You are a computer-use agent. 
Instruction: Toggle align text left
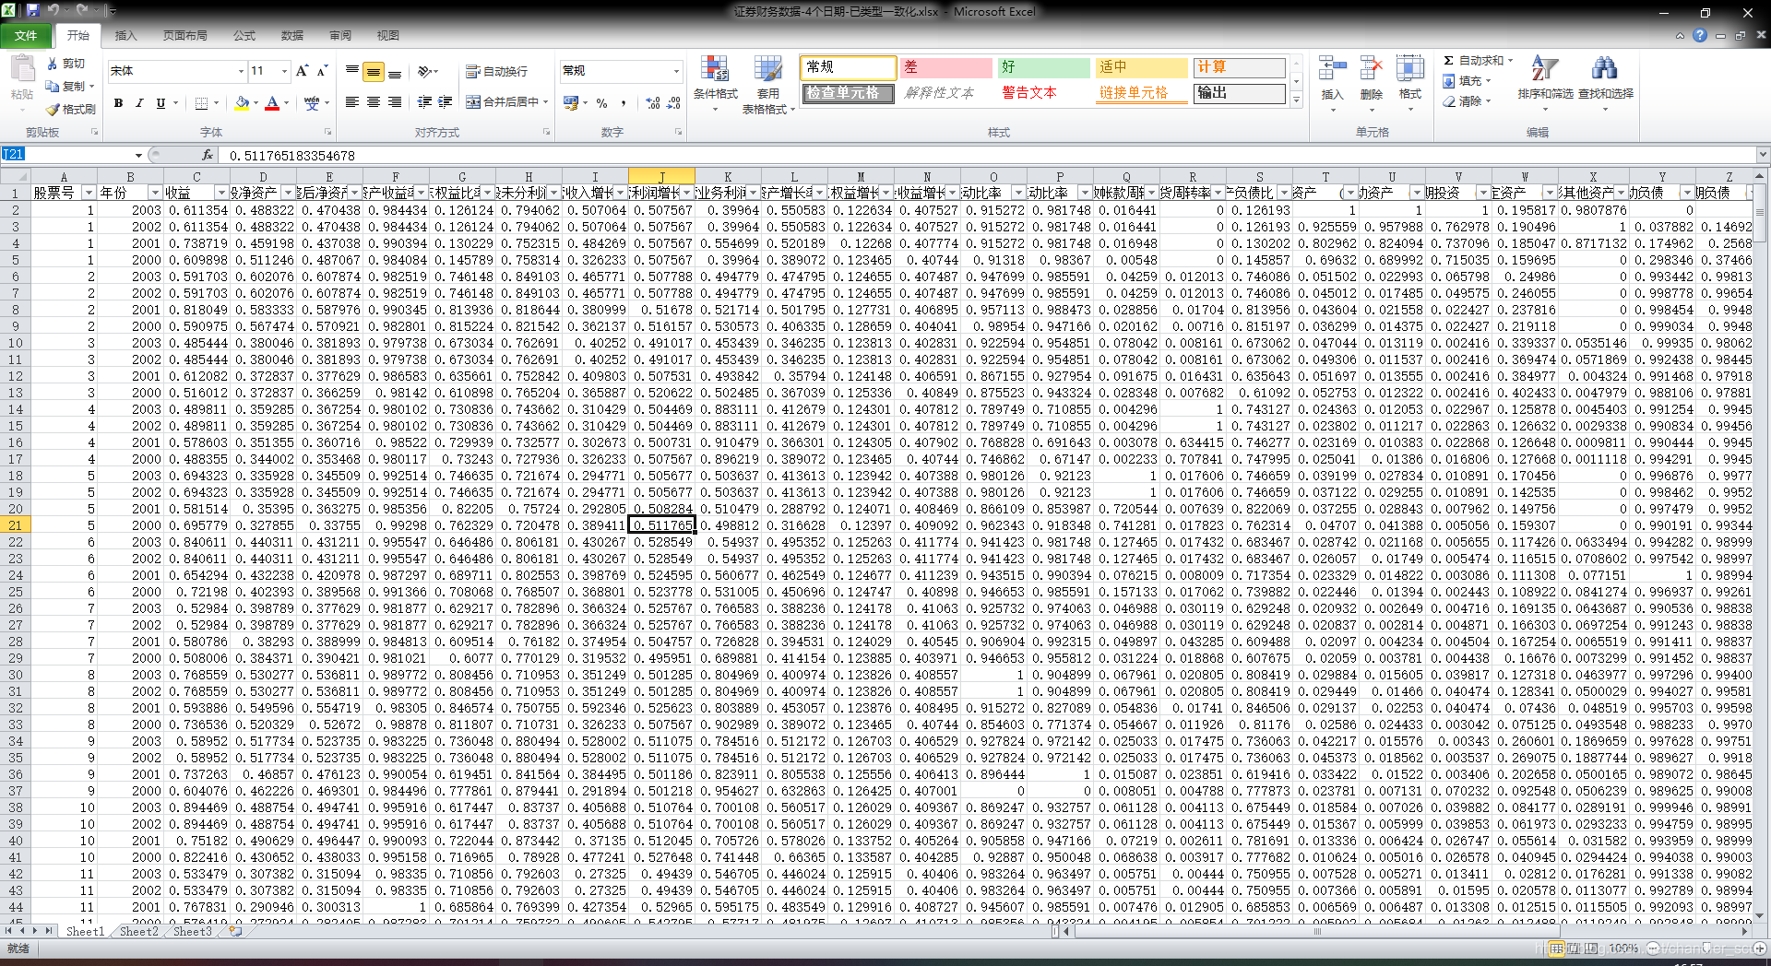(x=352, y=102)
